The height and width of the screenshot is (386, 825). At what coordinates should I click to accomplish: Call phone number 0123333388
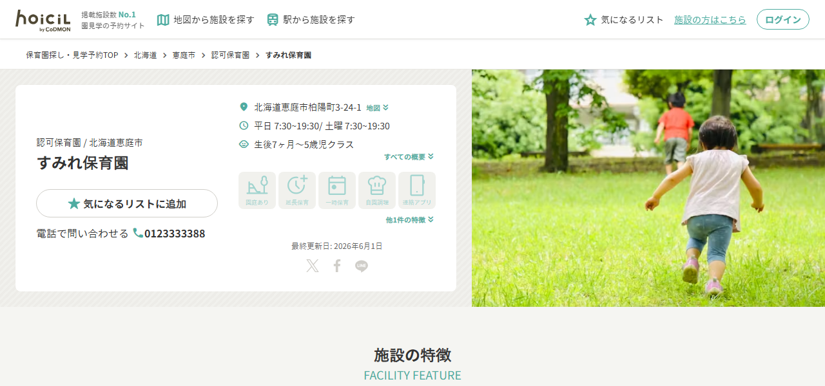coord(170,234)
